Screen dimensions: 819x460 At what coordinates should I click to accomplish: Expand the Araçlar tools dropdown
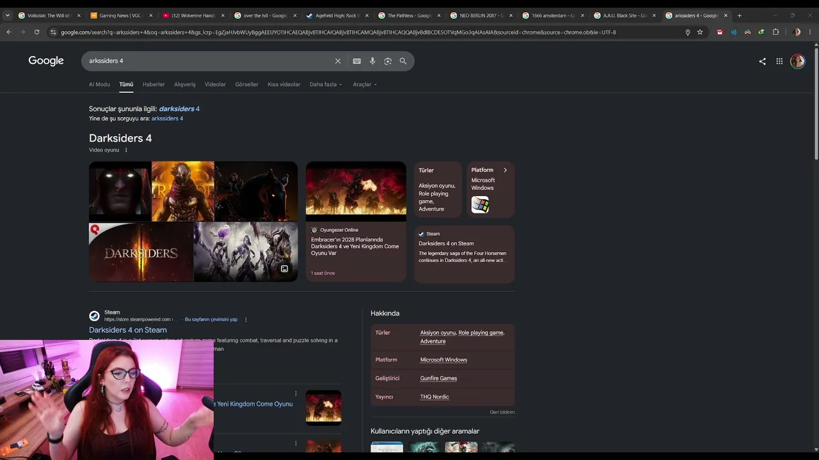coord(365,84)
